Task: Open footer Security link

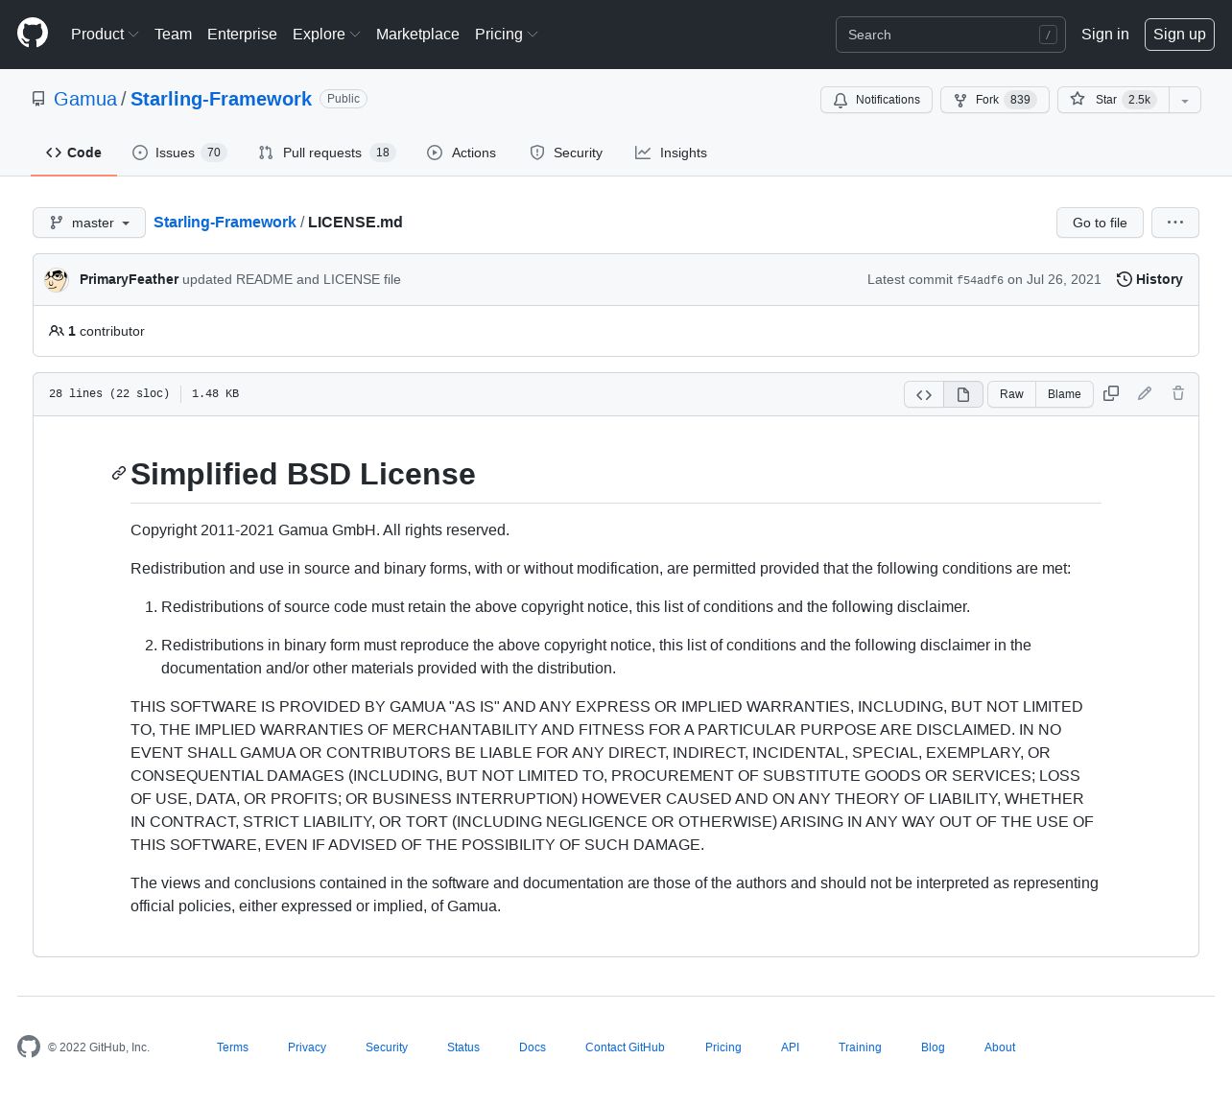Action: pyautogui.click(x=387, y=1047)
